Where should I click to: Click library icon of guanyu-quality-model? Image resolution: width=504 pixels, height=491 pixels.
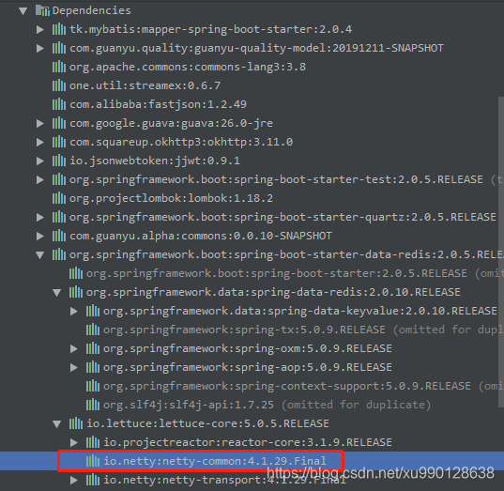click(x=59, y=48)
